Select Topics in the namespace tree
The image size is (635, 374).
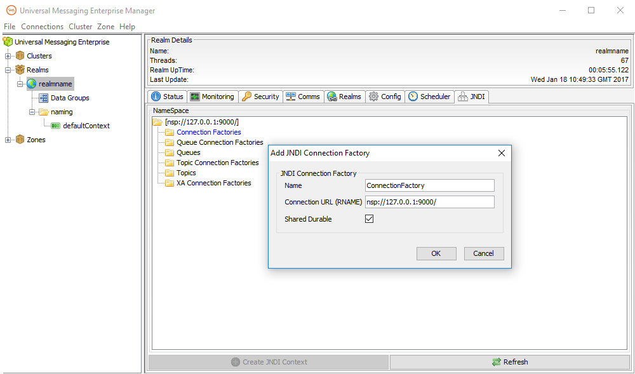click(x=186, y=173)
